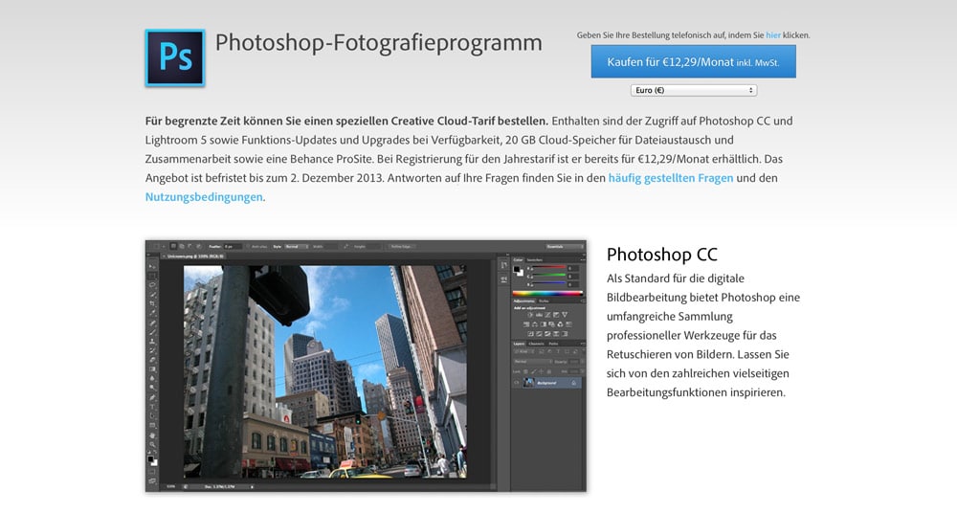Select the Adjustments tab
The image size is (957, 513).
(523, 301)
